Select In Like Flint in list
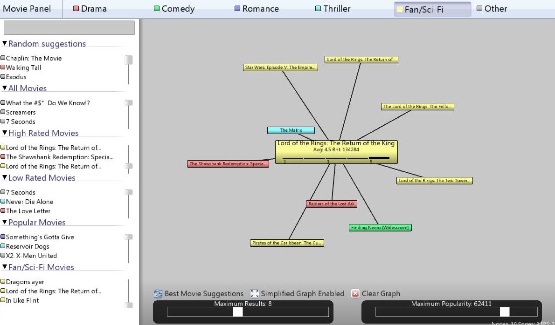Viewport: 555px width, 325px height. tap(20, 300)
